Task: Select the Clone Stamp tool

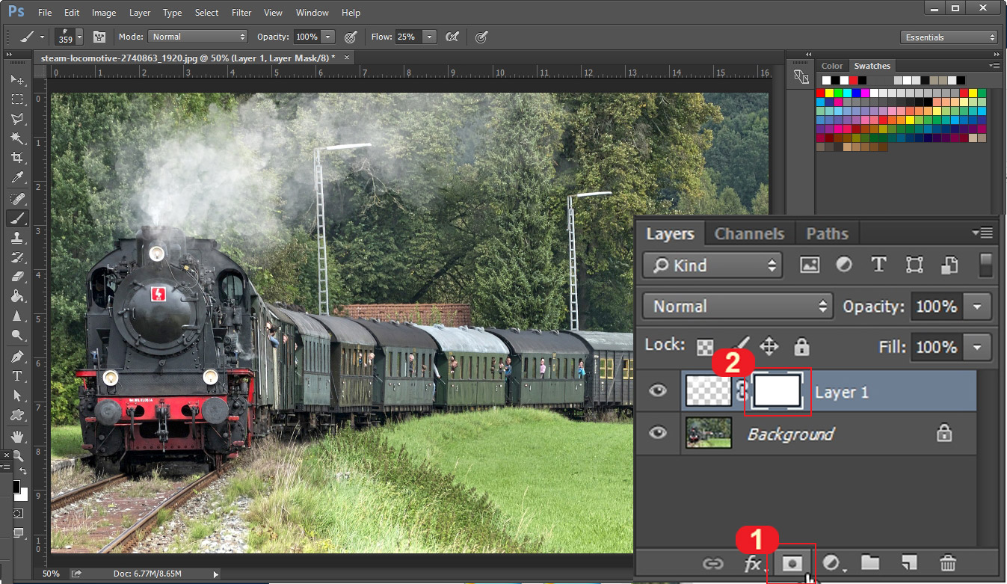Action: click(x=17, y=238)
